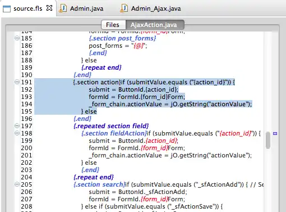The height and width of the screenshot is (212, 286).
Task: Click "{.repeat end}" on line 189
Action: 102,67
